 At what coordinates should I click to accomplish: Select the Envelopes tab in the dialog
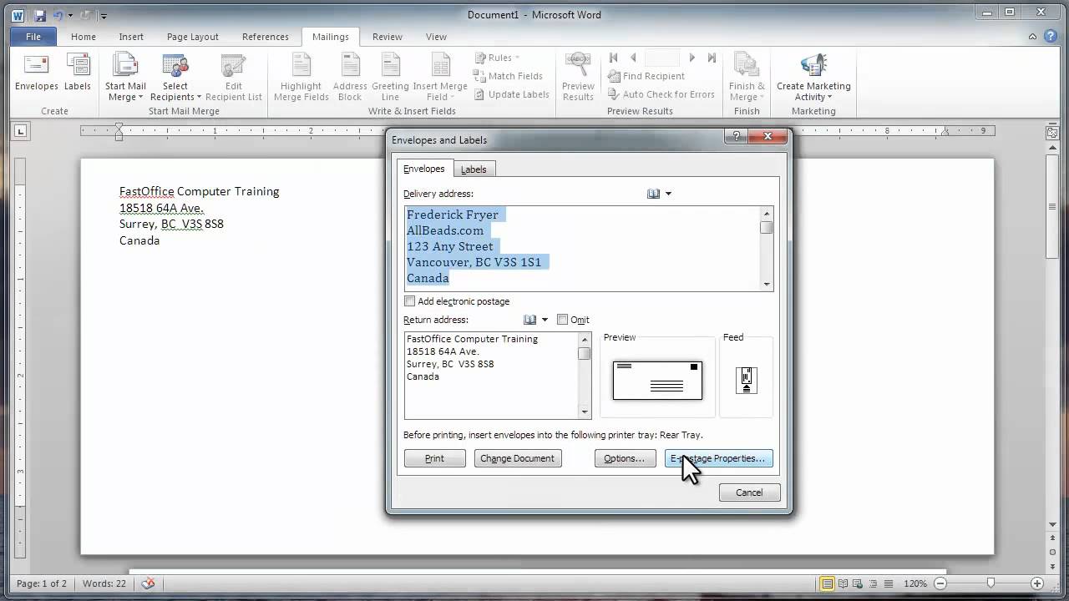(424, 169)
